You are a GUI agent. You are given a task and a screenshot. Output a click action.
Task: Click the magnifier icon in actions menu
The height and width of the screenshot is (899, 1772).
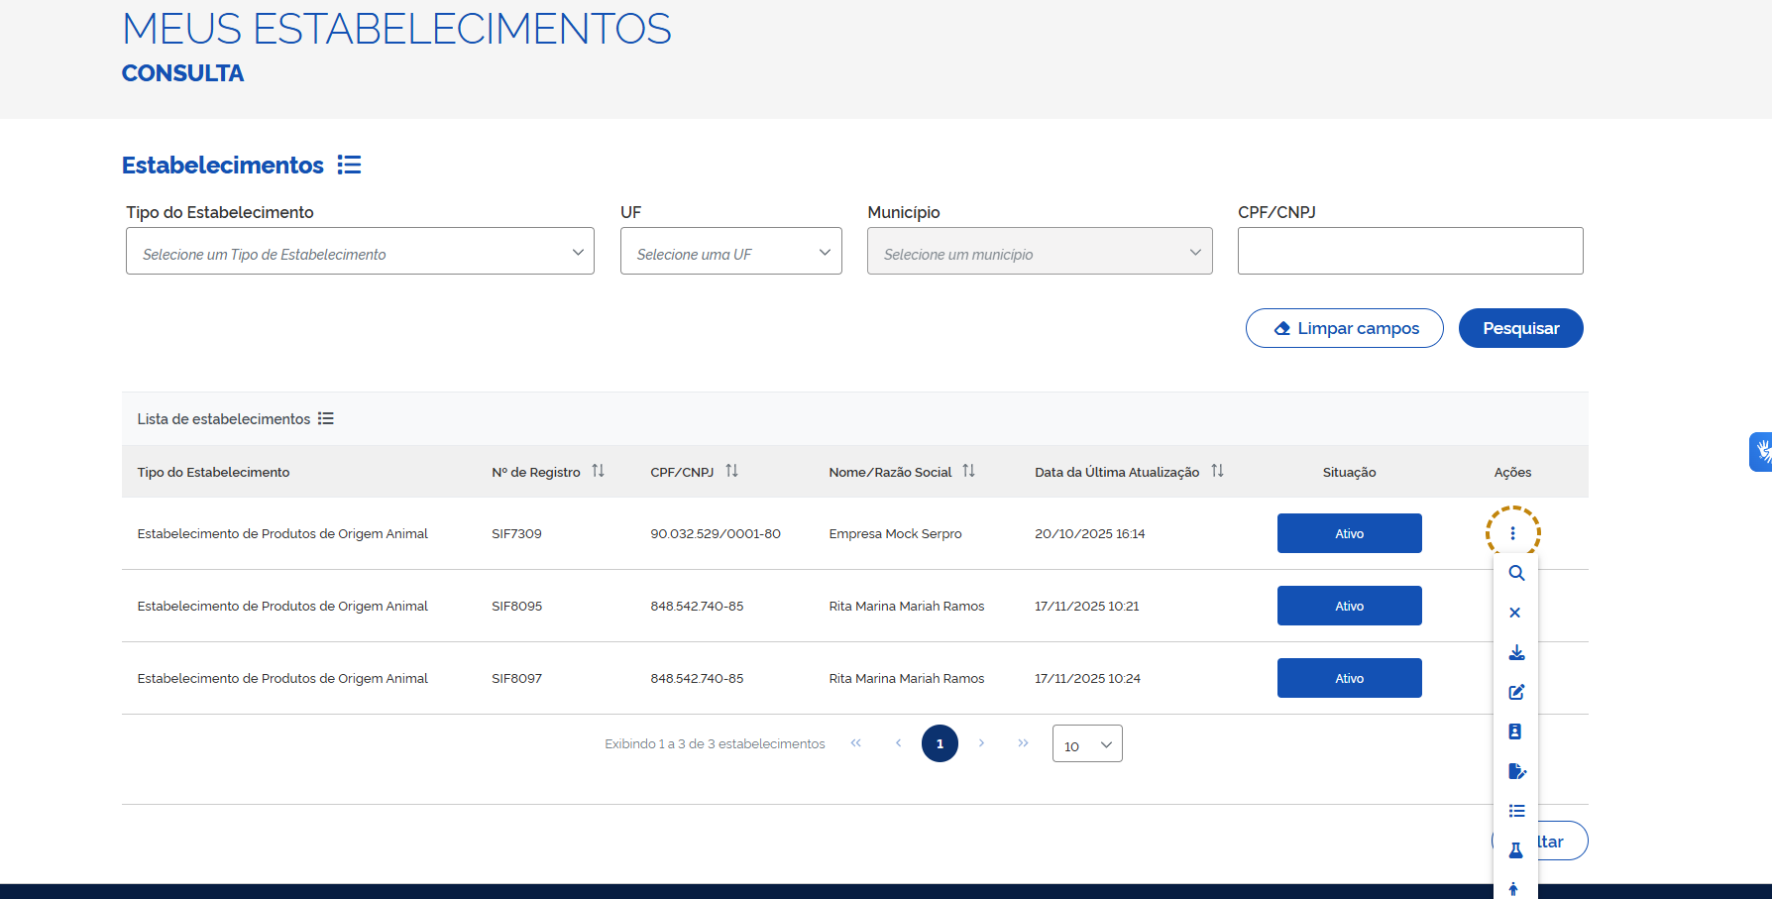pos(1516,573)
